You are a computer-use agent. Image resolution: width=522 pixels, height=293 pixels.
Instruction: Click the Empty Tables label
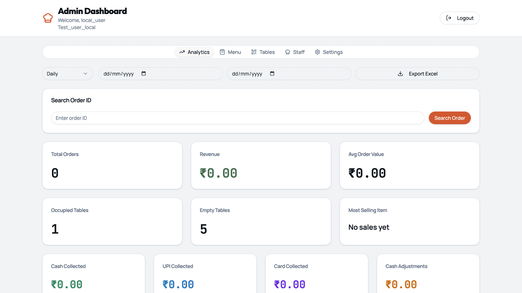point(215,211)
